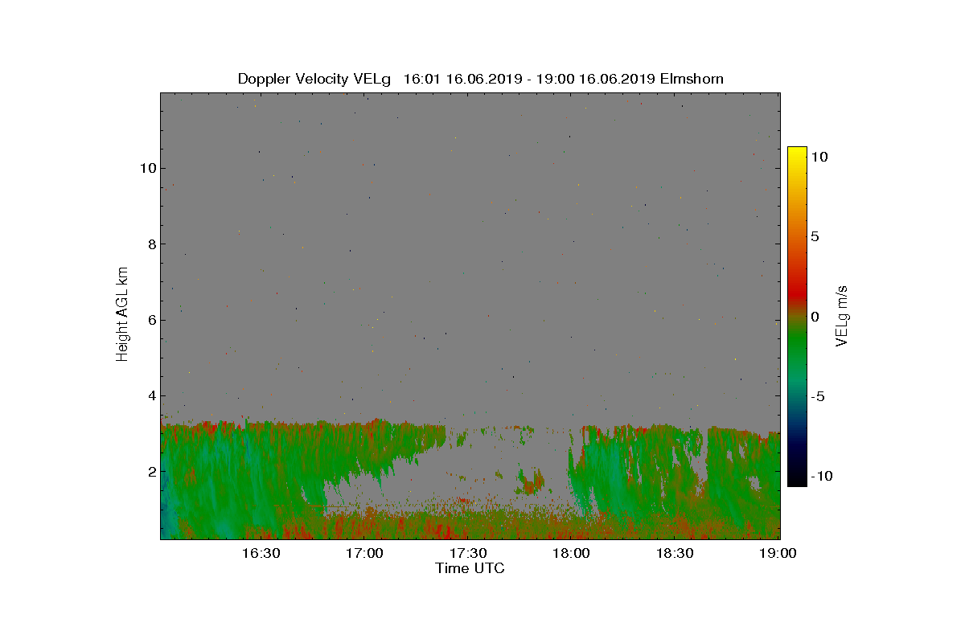Click the height tick label '6'
Screen dimensions: 965x643
(150, 320)
